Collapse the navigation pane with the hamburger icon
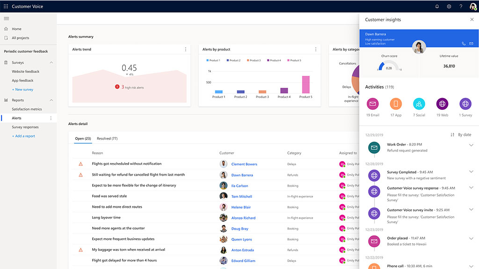Image resolution: width=479 pixels, height=269 pixels. click(7, 19)
